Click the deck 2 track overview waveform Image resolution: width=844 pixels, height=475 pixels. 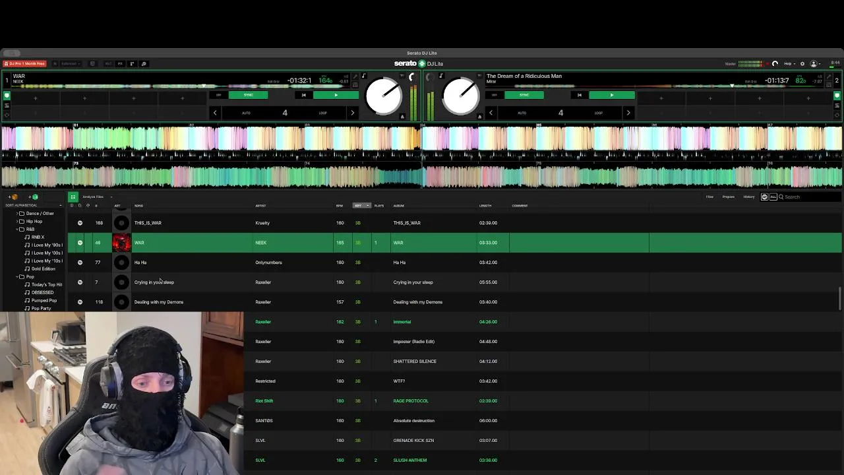653,86
